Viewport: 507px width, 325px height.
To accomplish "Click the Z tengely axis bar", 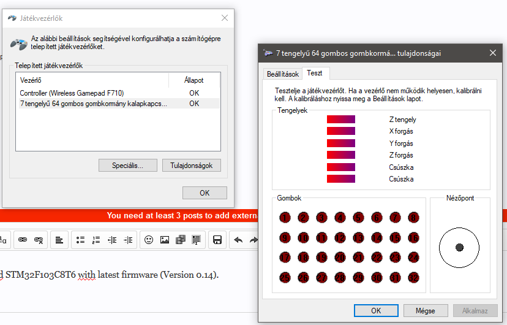I will (x=340, y=120).
